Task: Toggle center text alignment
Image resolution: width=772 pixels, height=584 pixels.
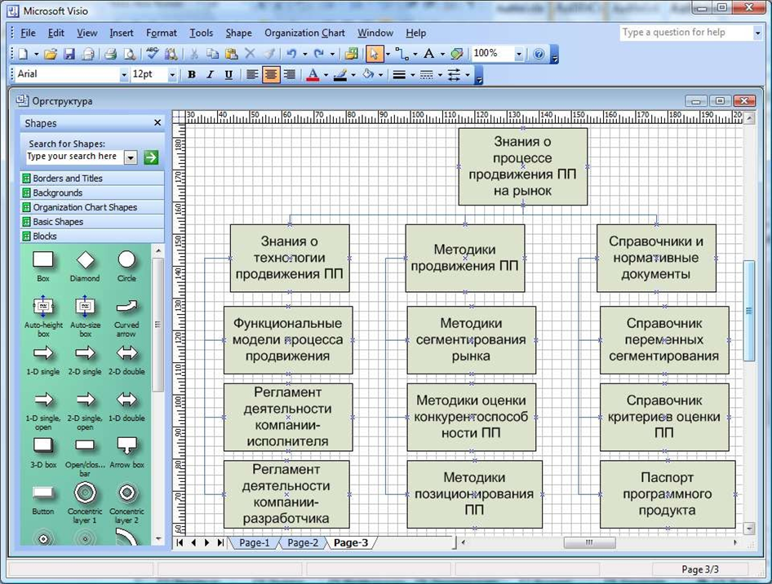Action: click(271, 75)
